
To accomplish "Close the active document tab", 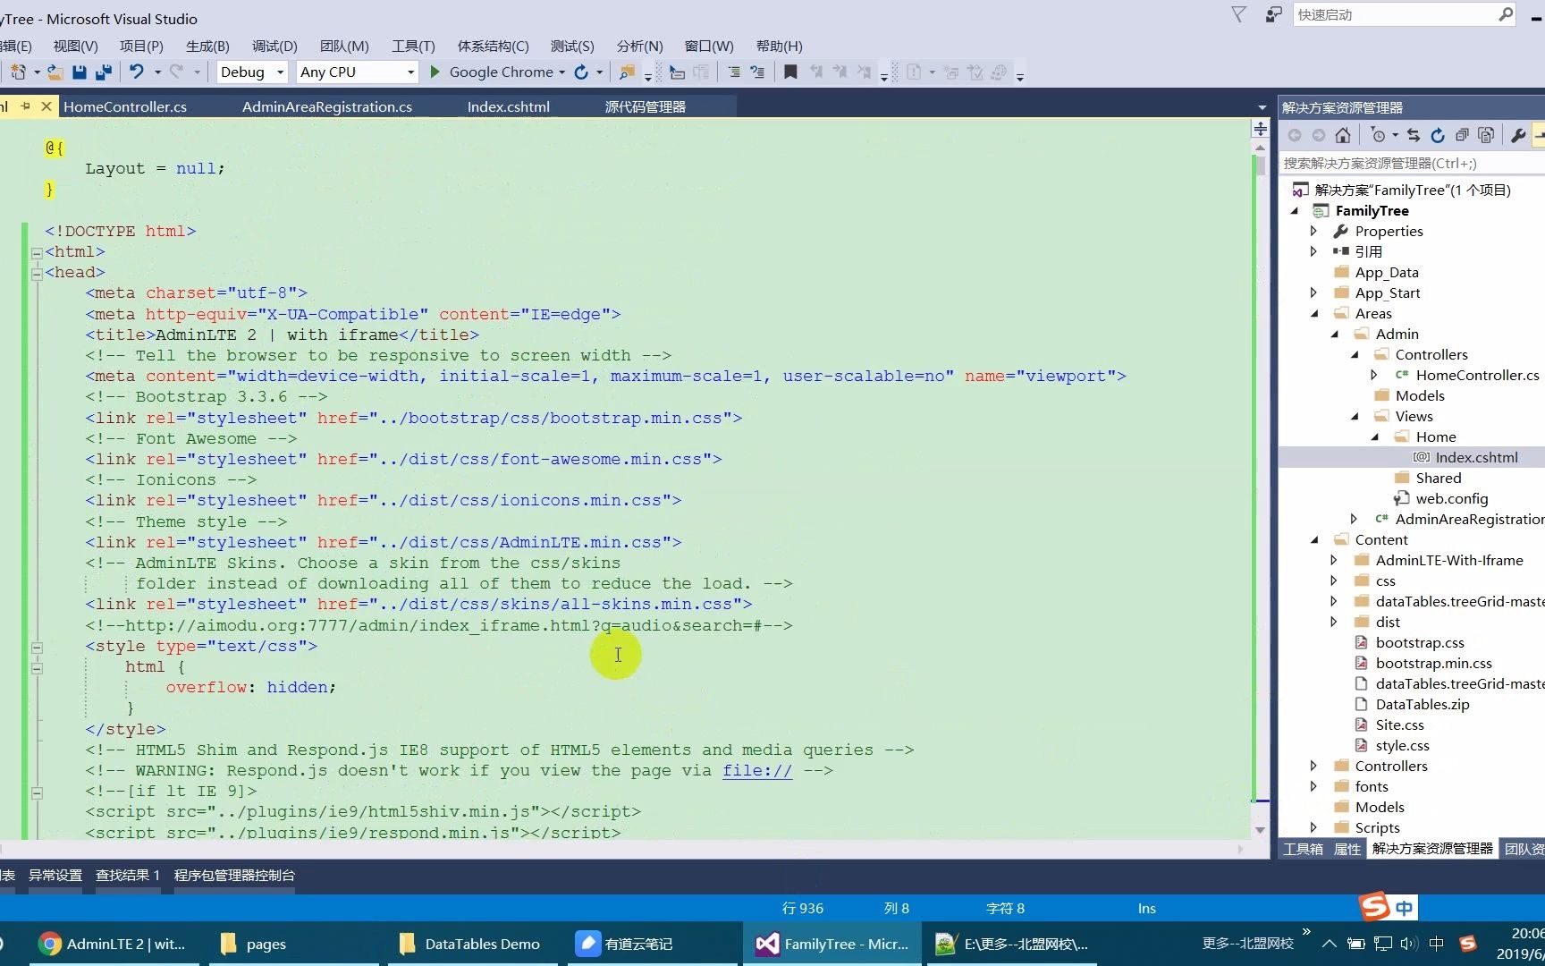I will pyautogui.click(x=46, y=106).
